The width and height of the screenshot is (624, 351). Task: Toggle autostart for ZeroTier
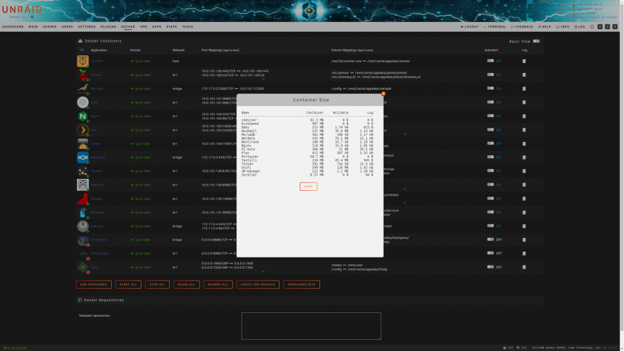[490, 61]
